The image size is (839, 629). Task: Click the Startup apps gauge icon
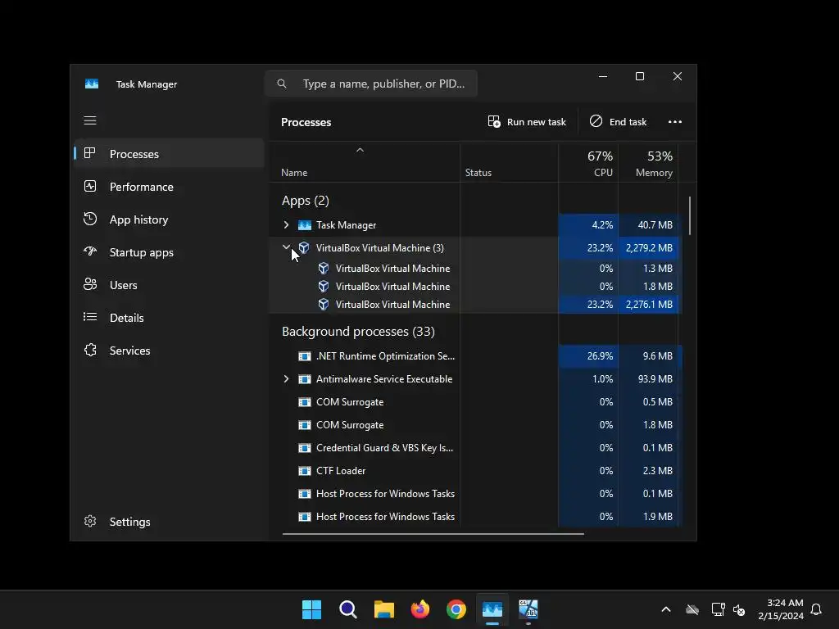(90, 251)
